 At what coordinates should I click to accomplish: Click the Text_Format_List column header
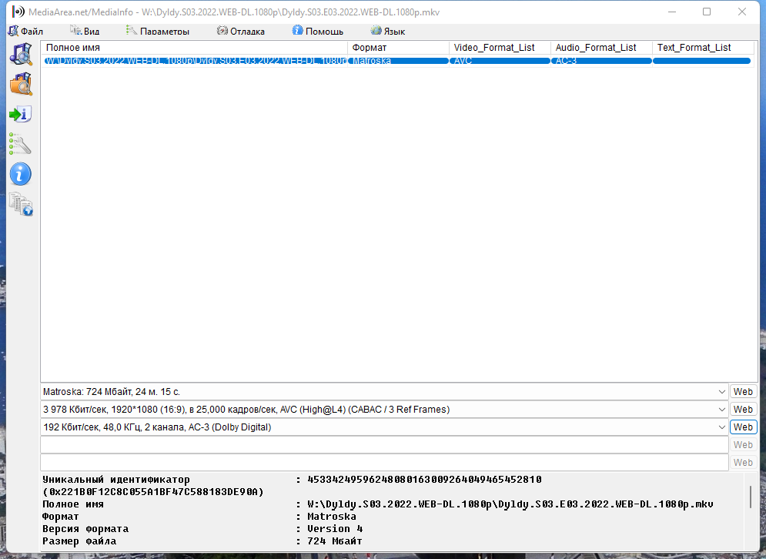(x=703, y=48)
